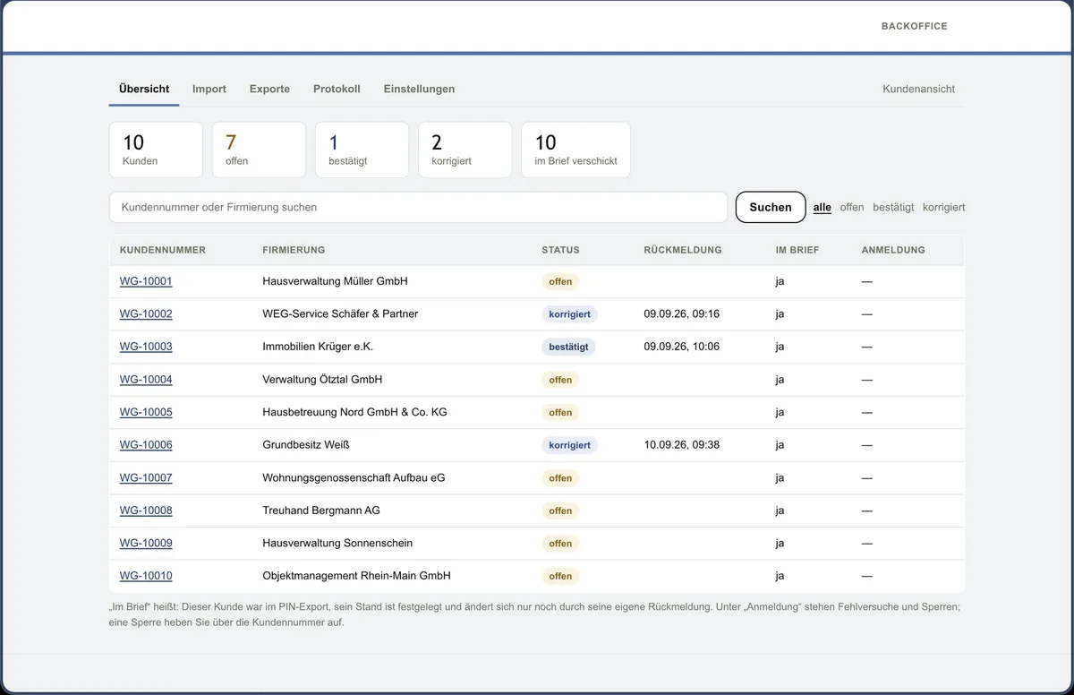Click the RÜCKMELDUNG column header
This screenshot has width=1074, height=695.
(683, 250)
